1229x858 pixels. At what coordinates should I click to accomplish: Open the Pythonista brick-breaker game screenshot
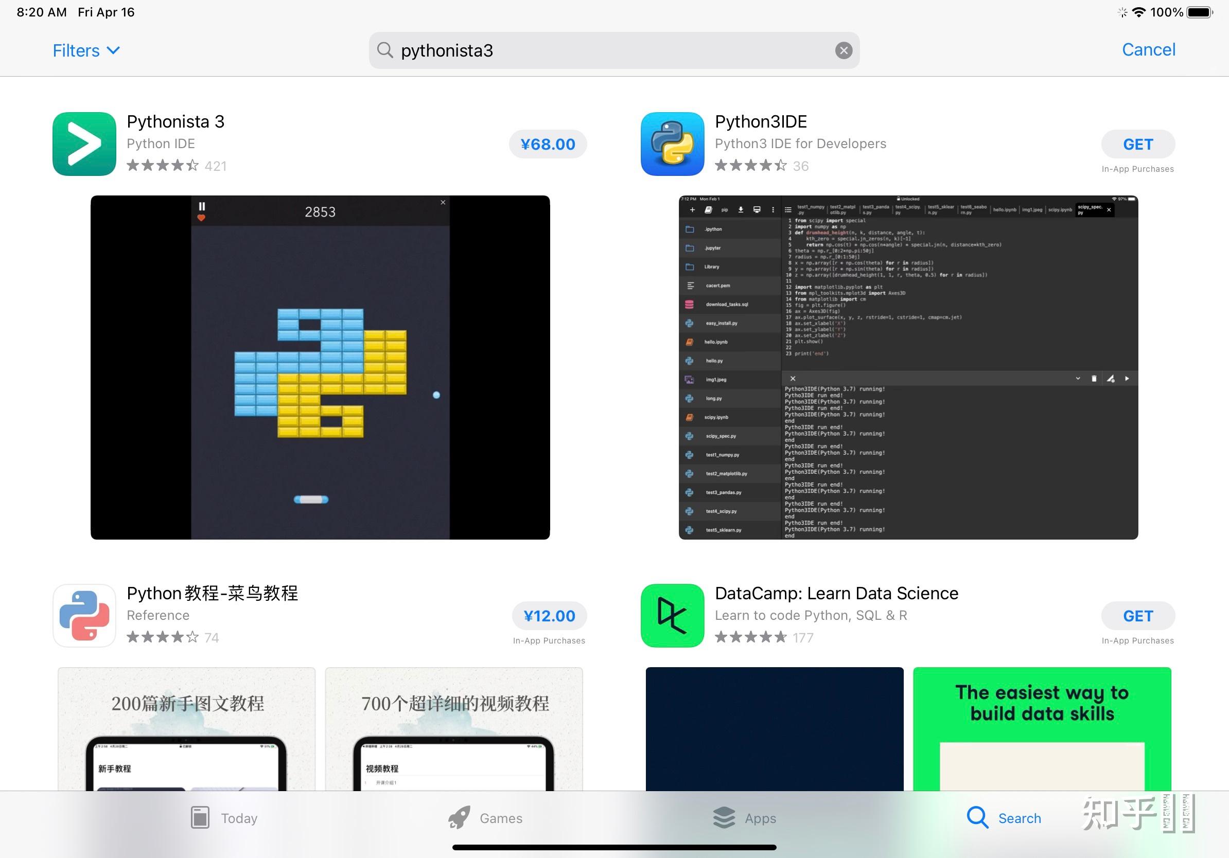(320, 367)
